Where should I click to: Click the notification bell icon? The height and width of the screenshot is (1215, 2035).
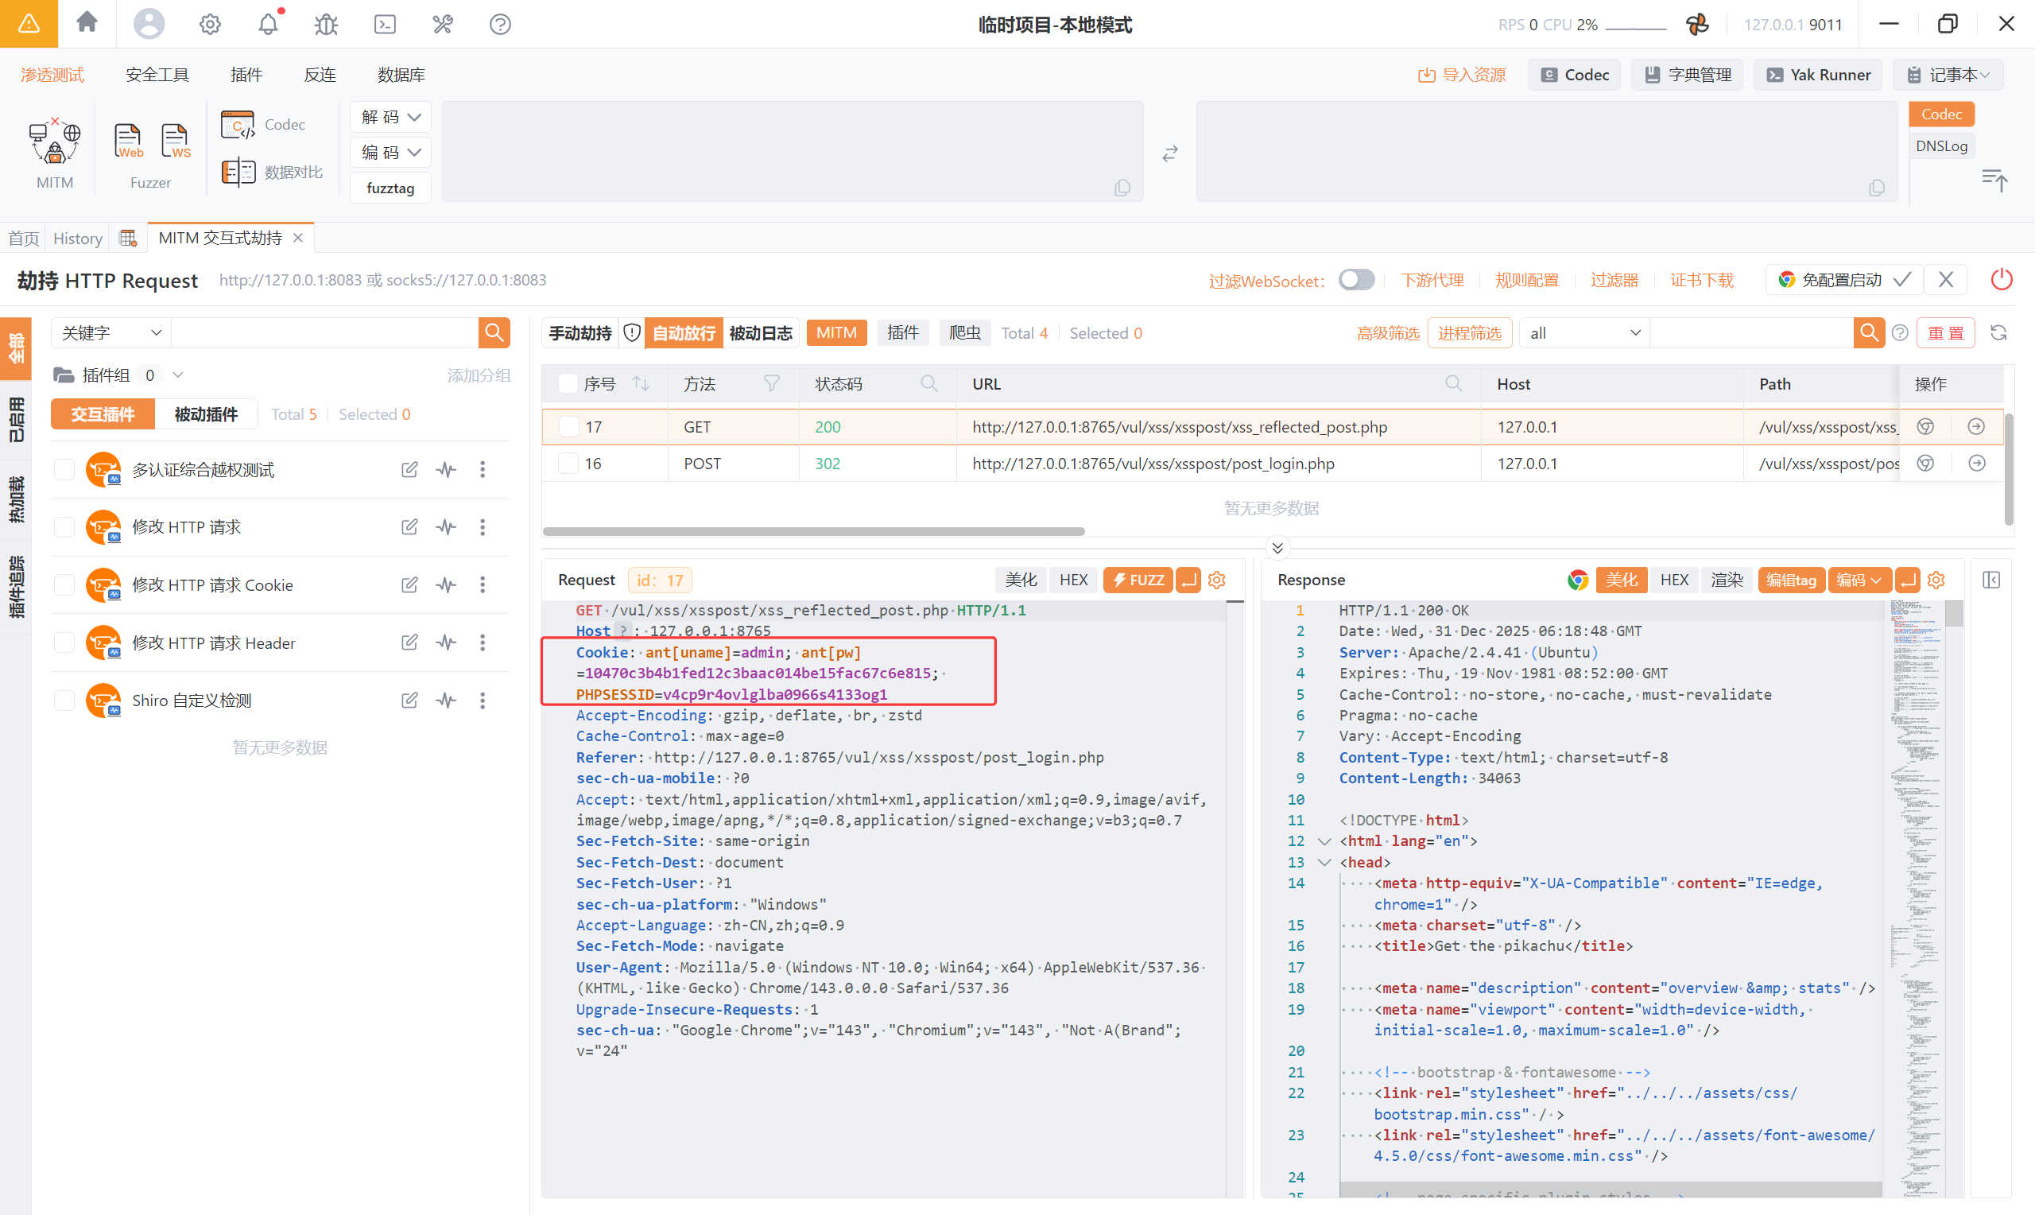(269, 24)
